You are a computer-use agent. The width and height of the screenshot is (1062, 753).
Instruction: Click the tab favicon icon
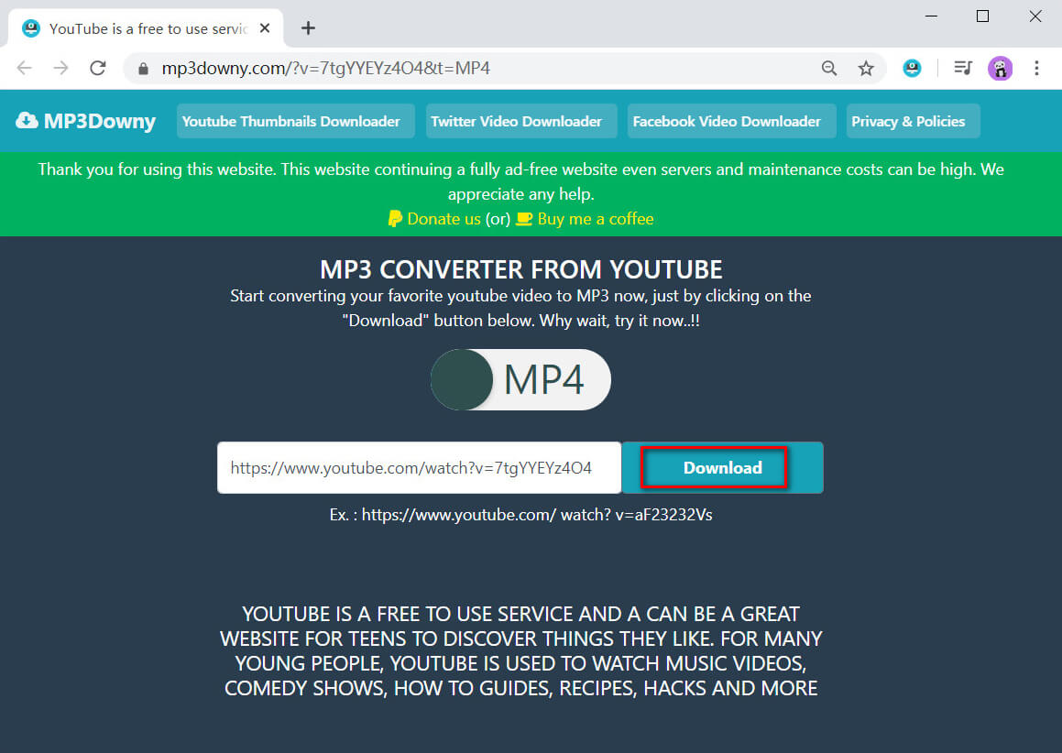tap(30, 28)
